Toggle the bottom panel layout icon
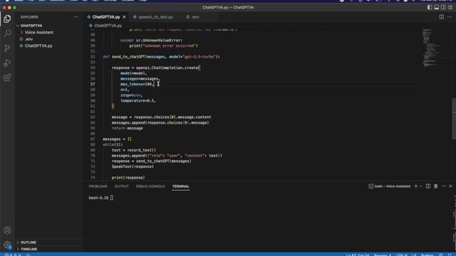Screen dimensions: 456x256 [x=437, y=7]
